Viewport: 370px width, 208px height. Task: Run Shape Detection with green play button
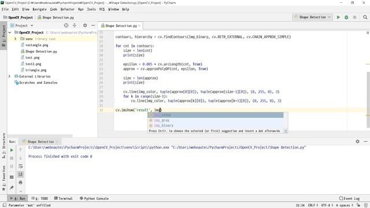(x=338, y=17)
